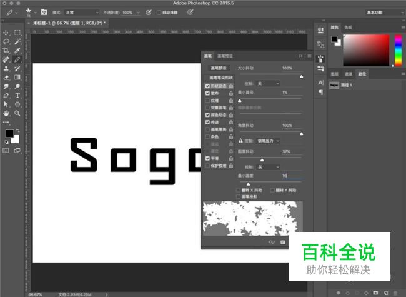406x297 pixels.
Task: Switch to the 通道 (Channels) tab
Action: coord(349,74)
